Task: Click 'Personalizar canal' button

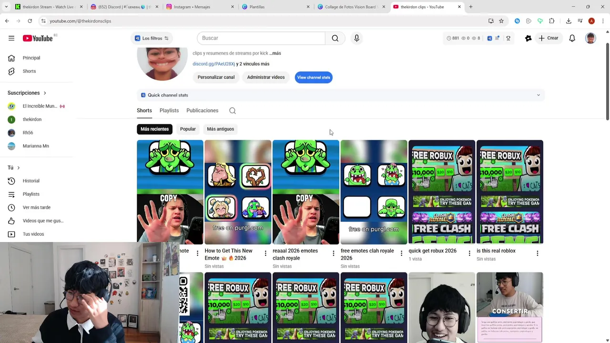Action: 216,77
